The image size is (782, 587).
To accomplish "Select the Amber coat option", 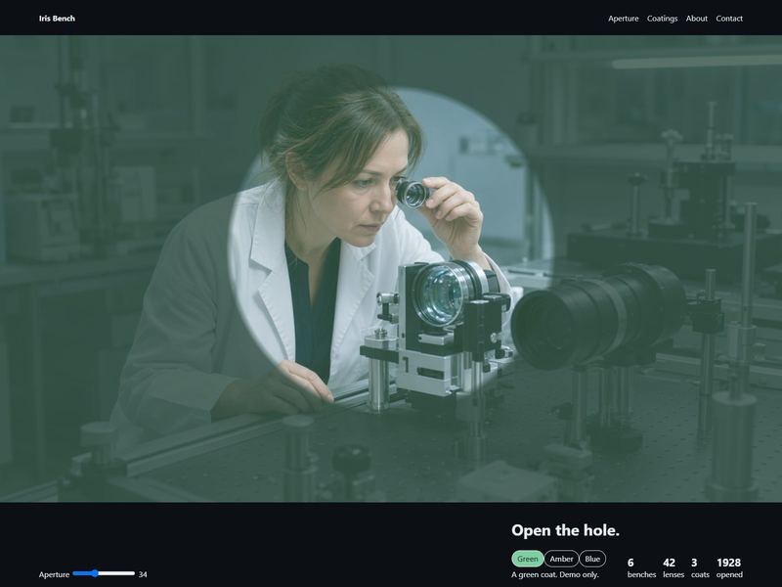I will 561,559.
